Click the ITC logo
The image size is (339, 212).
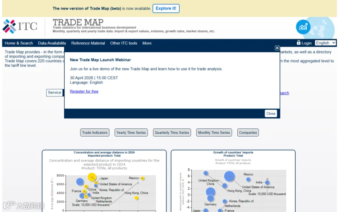click(20, 26)
